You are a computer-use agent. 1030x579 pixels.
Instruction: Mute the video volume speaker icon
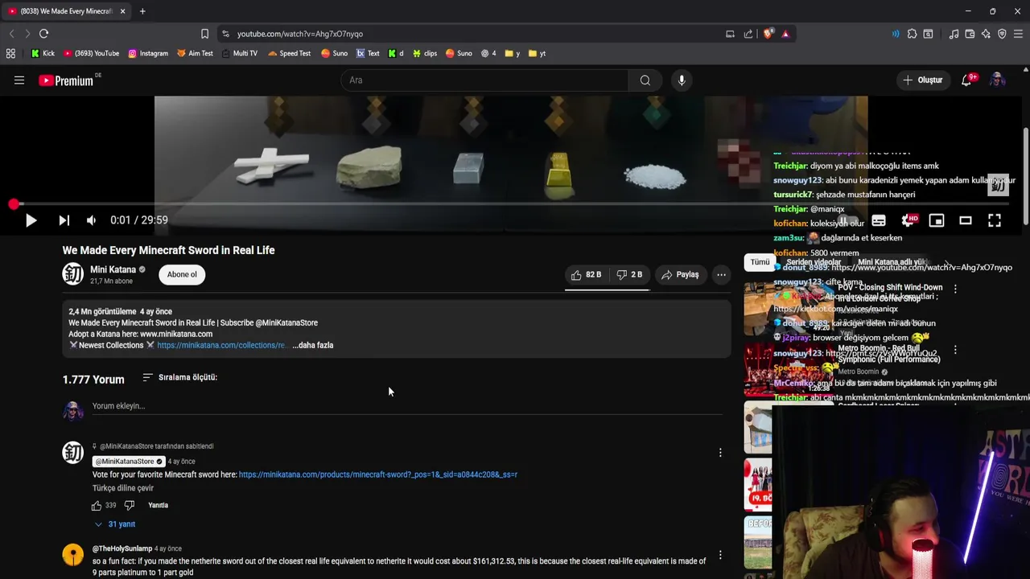point(91,220)
